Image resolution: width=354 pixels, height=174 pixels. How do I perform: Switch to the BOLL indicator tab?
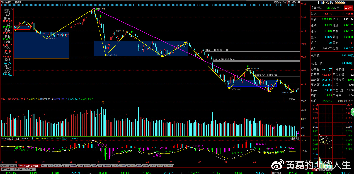click(58, 166)
